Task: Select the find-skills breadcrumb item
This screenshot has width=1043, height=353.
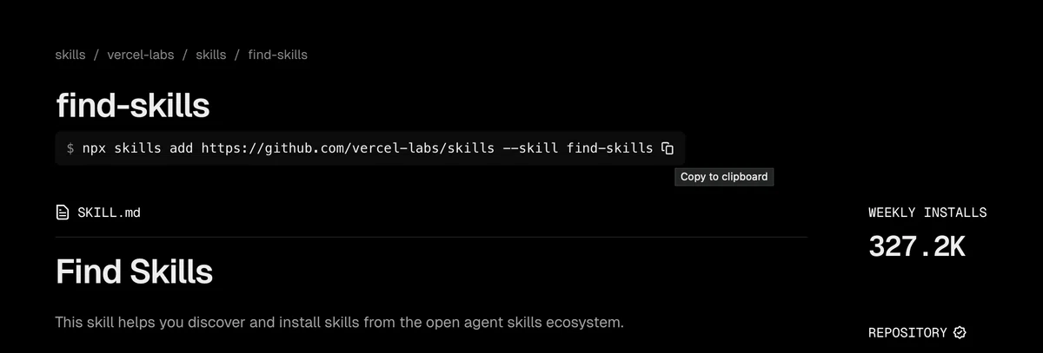Action: click(x=278, y=55)
